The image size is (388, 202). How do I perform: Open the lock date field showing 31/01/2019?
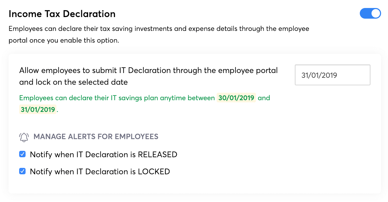pyautogui.click(x=332, y=75)
